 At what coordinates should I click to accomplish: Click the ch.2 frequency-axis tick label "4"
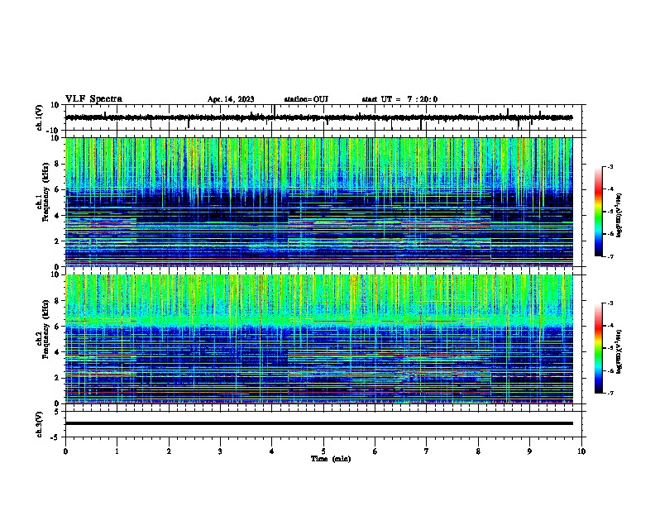[x=57, y=352]
